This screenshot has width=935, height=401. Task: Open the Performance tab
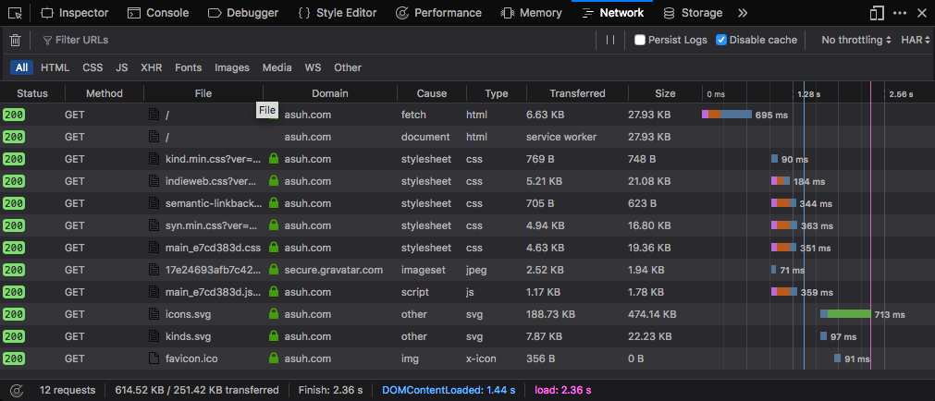(x=439, y=13)
